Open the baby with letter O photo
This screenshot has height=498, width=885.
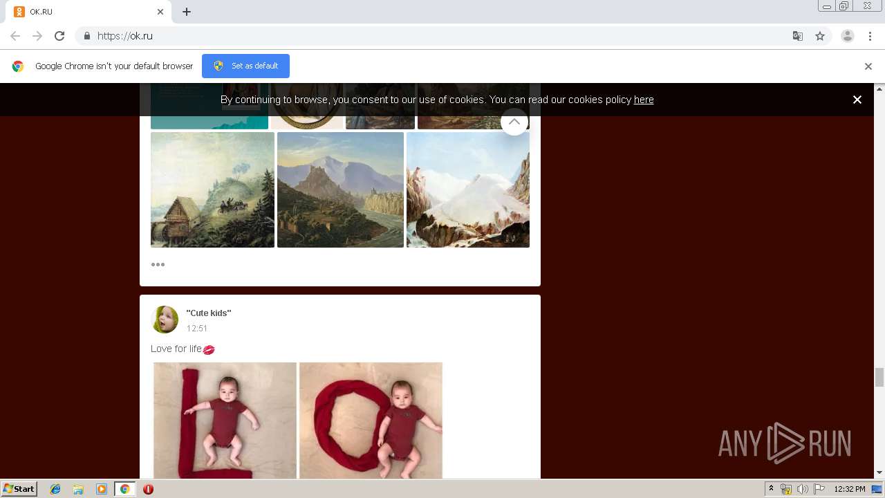[371, 421]
